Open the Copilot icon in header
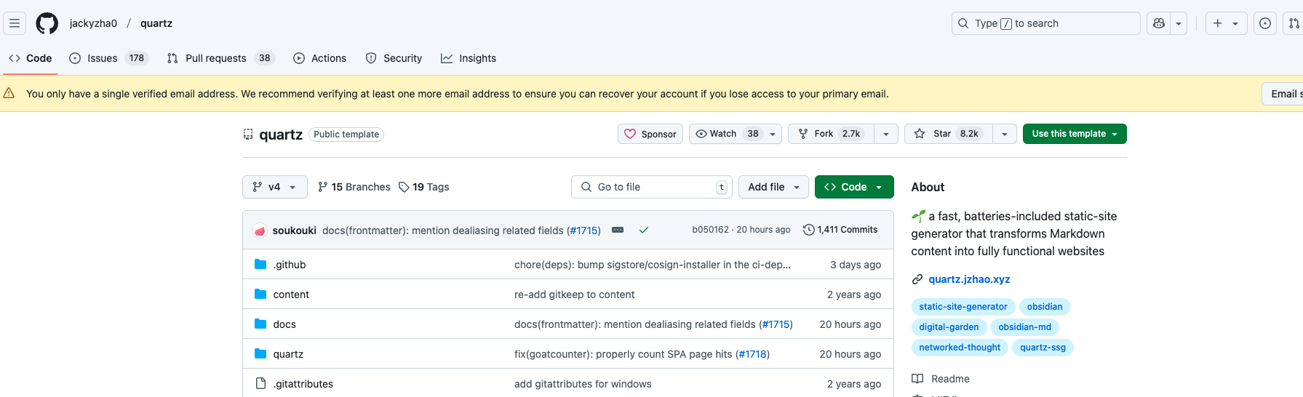The width and height of the screenshot is (1303, 397). pyautogui.click(x=1159, y=23)
